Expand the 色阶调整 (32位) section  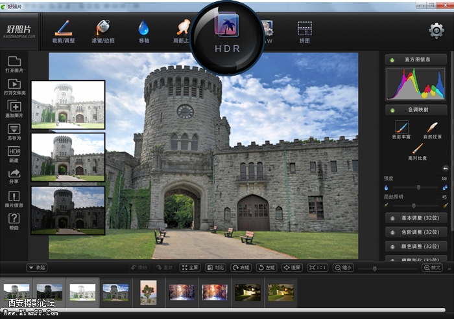(x=416, y=232)
